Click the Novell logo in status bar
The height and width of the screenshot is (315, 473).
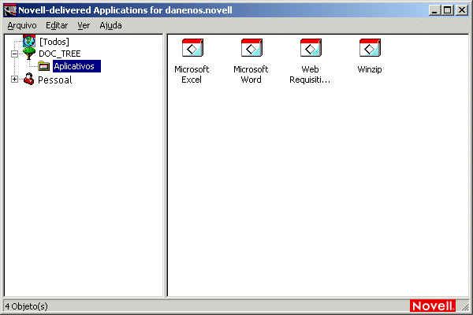coord(433,306)
